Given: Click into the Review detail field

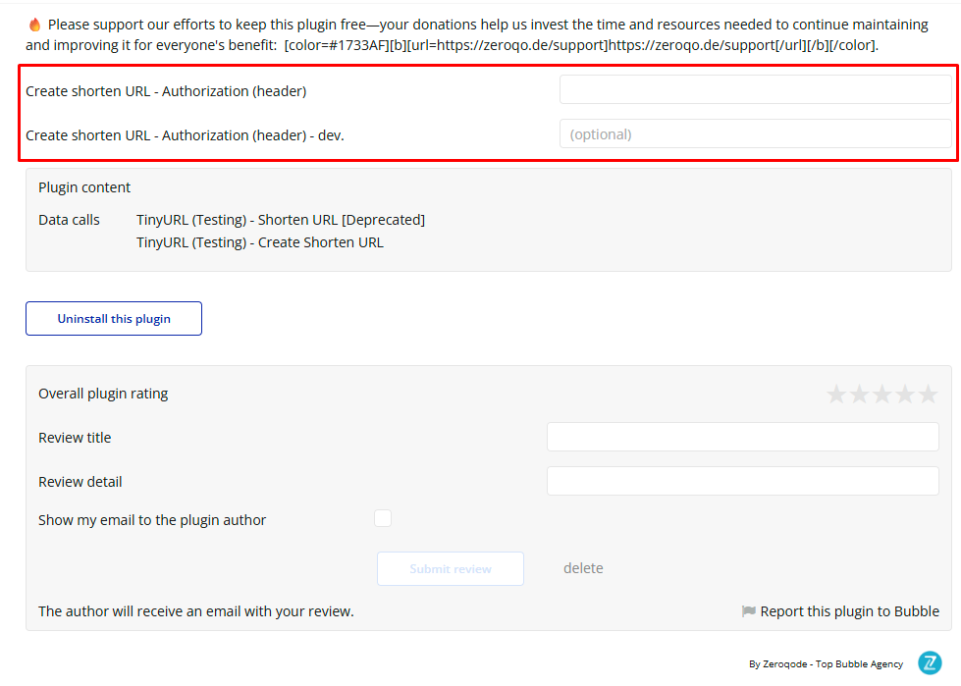Looking at the screenshot, I should click(x=742, y=481).
